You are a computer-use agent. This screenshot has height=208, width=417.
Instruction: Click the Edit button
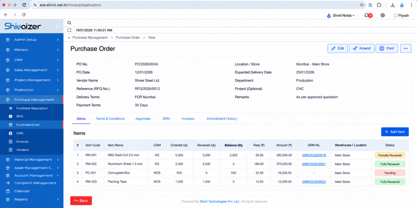click(338, 49)
